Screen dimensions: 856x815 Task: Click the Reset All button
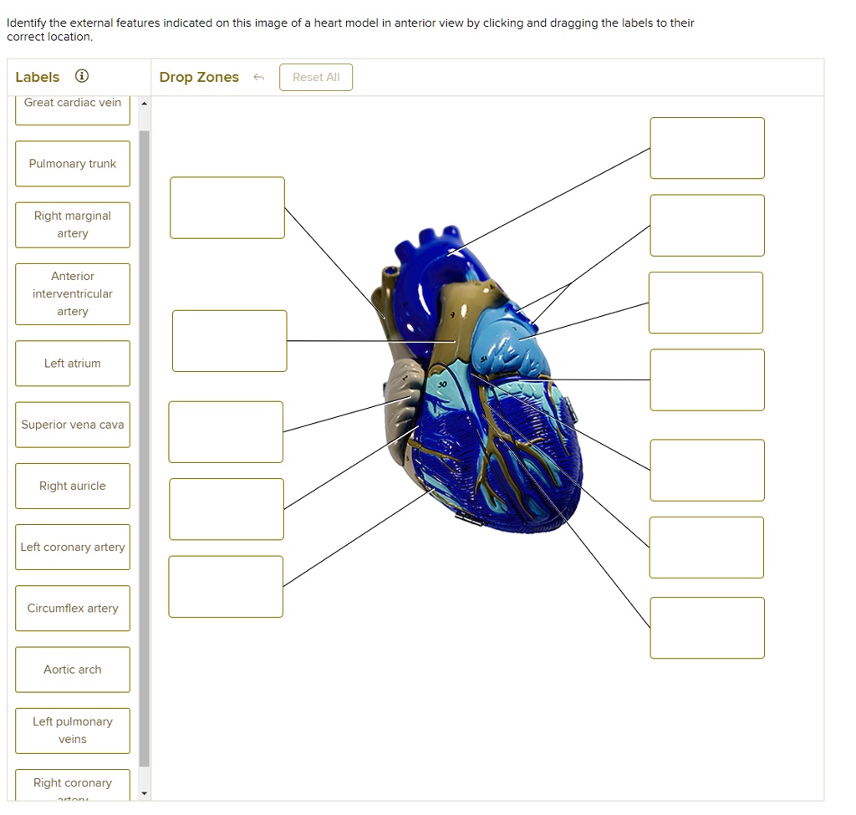pos(315,77)
